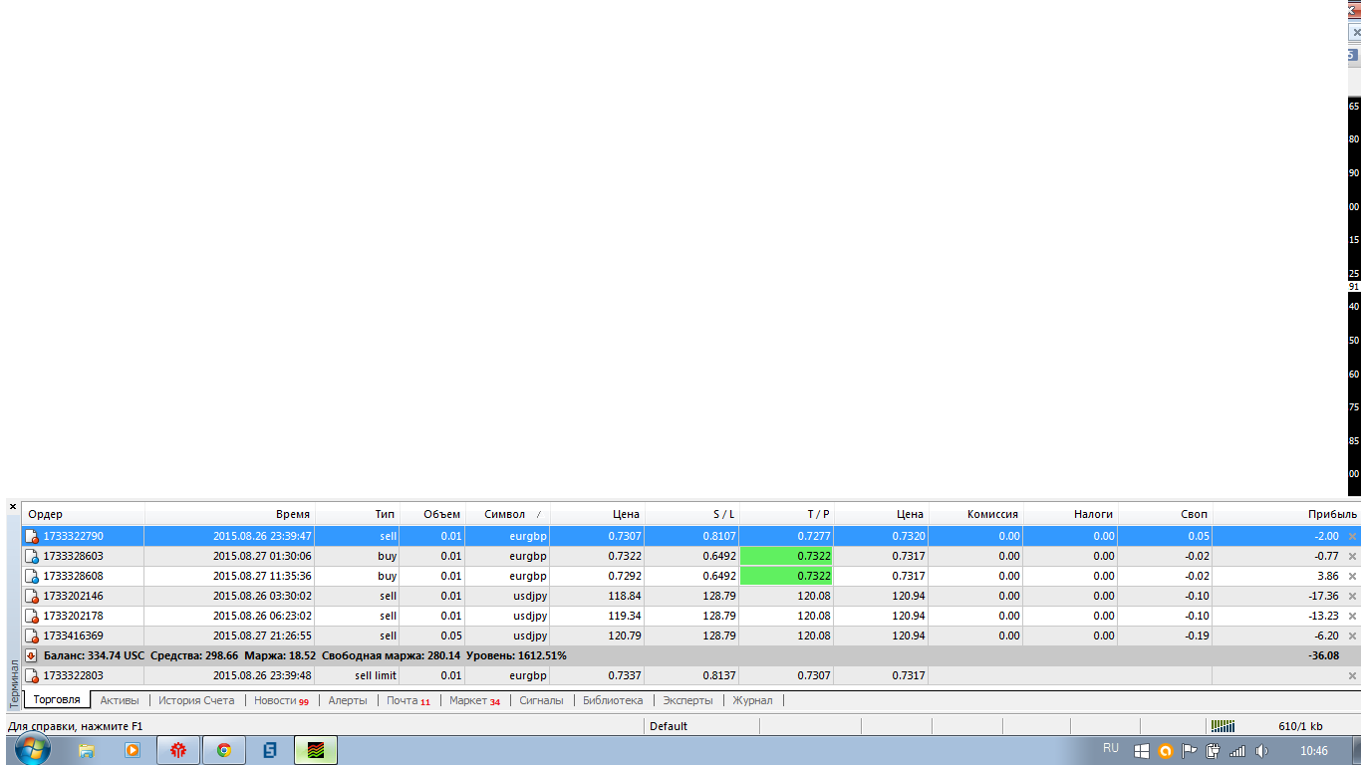Click the connection status bars indicator

(1224, 726)
